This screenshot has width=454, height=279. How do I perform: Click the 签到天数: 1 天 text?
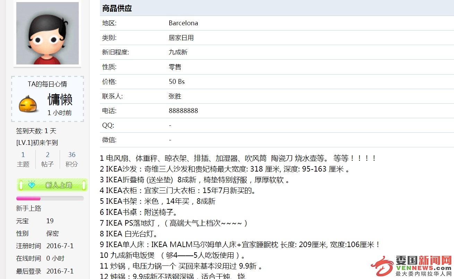(36, 131)
